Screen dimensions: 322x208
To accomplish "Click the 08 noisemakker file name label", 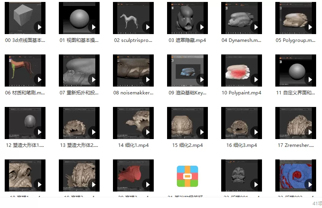I will [x=133, y=93].
